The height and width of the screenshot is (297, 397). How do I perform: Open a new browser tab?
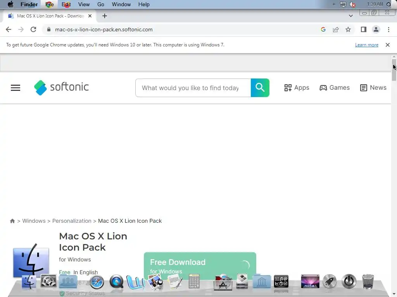[x=105, y=16]
